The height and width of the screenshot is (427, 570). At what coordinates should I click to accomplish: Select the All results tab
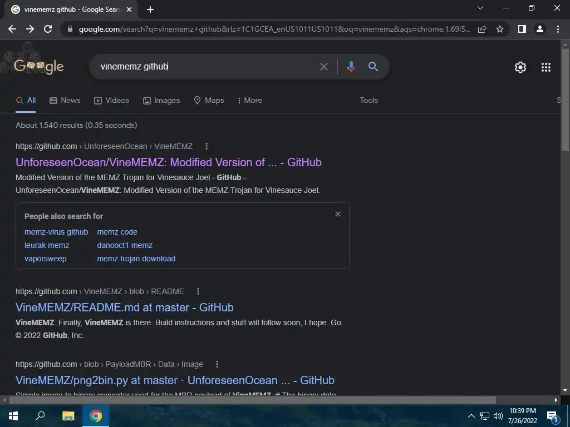click(26, 101)
